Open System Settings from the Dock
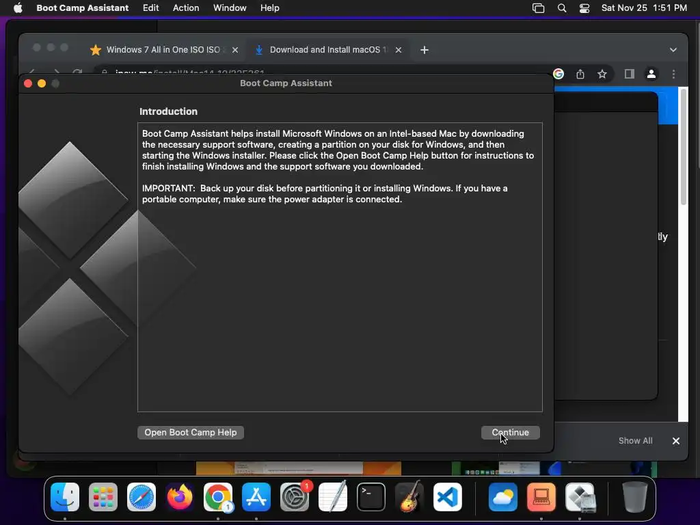This screenshot has height=525, width=700. pos(295,497)
